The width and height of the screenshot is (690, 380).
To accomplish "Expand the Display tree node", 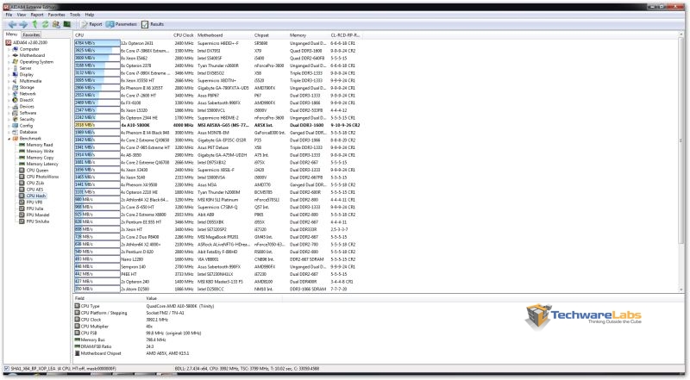I will (9, 75).
